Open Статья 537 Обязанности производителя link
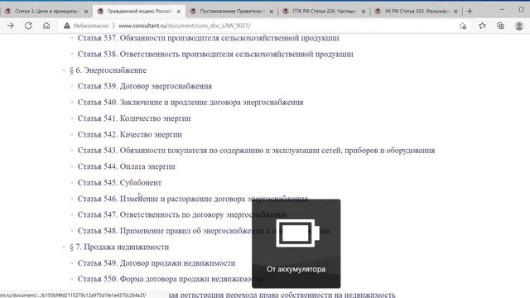 208,38
